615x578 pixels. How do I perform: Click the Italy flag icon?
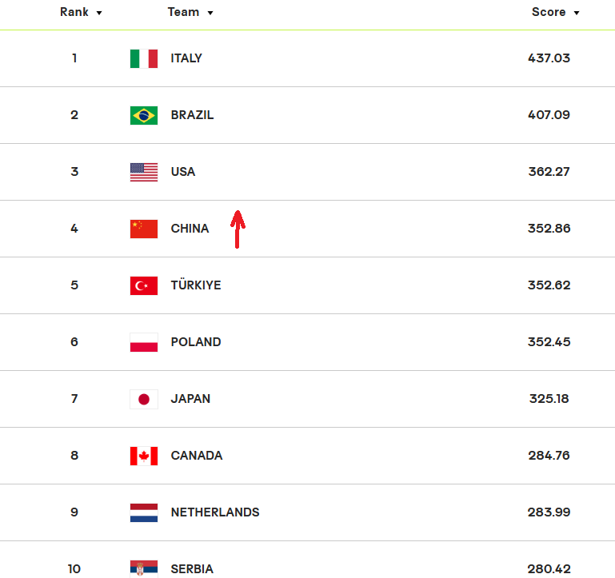point(144,58)
